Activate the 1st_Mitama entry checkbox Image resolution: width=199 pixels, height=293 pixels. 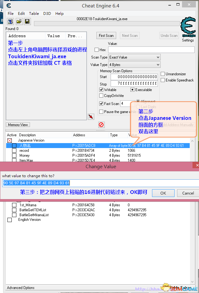pos(14,205)
